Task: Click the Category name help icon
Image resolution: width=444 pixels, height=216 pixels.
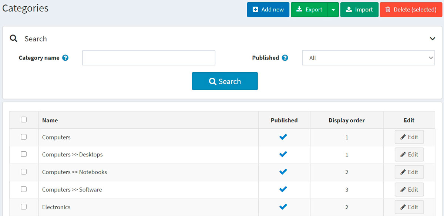Action: pyautogui.click(x=65, y=58)
